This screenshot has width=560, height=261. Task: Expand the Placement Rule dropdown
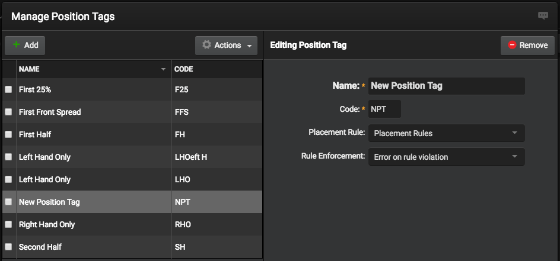click(x=446, y=133)
